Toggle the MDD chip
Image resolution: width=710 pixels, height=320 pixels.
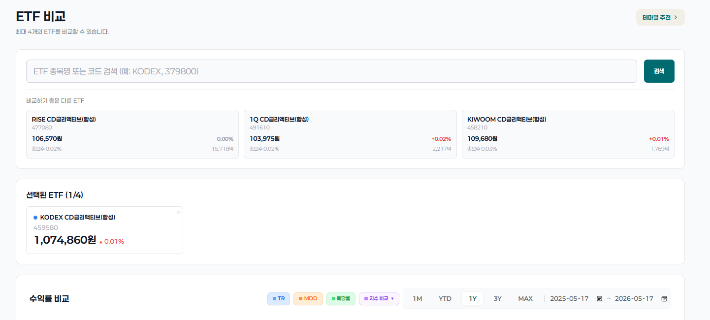pyautogui.click(x=308, y=299)
